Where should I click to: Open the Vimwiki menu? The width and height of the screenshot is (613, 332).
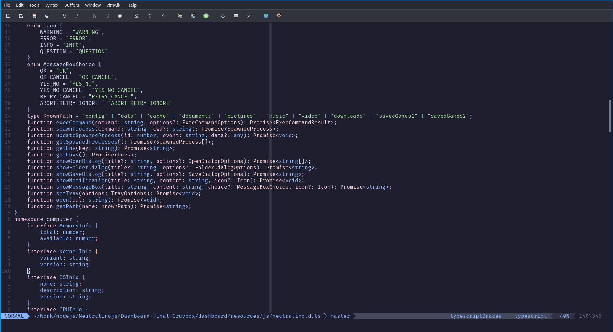(x=114, y=5)
